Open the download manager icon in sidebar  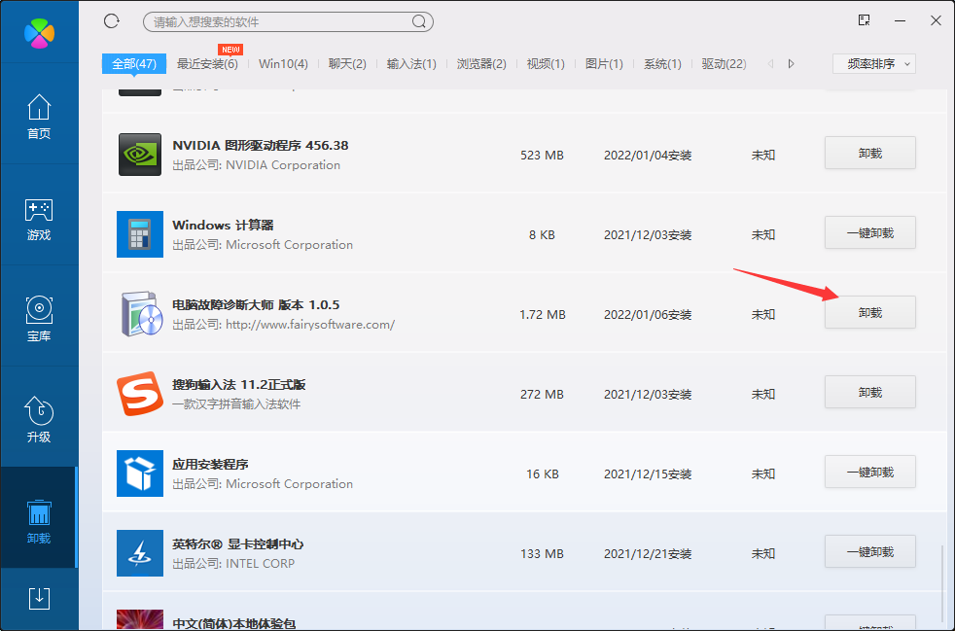[39, 598]
